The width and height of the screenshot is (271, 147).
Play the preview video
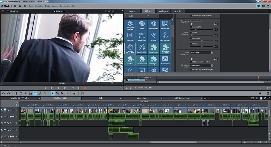[x=65, y=88]
